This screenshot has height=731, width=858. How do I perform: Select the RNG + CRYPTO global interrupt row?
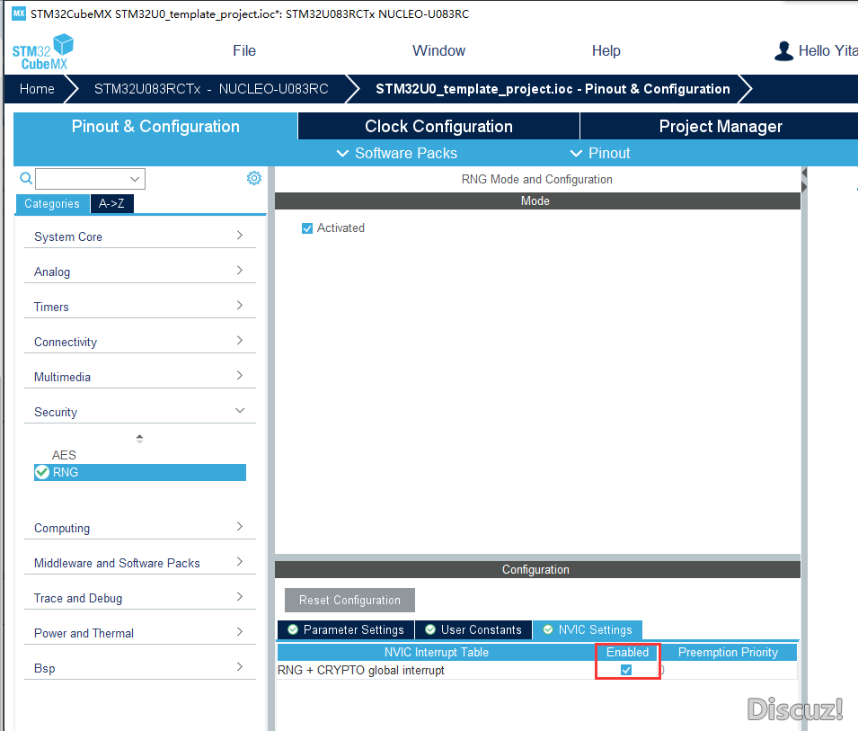click(536, 670)
